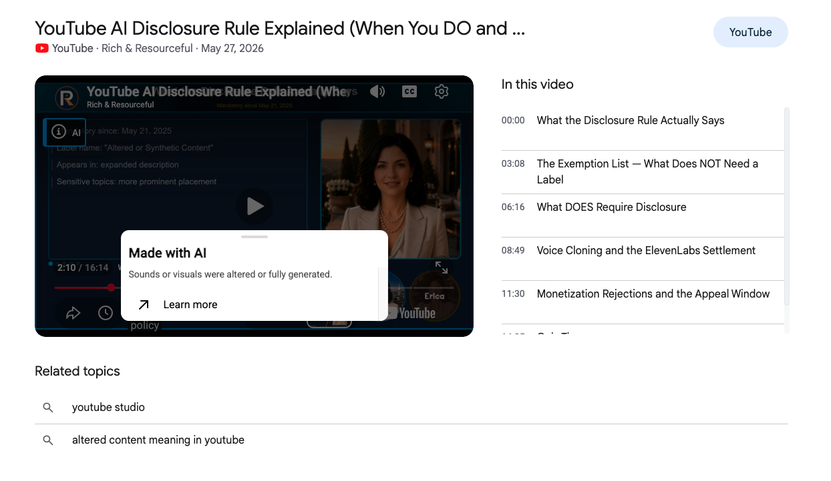Mute the video with the speaker icon
The image size is (831, 481).
[x=377, y=91]
